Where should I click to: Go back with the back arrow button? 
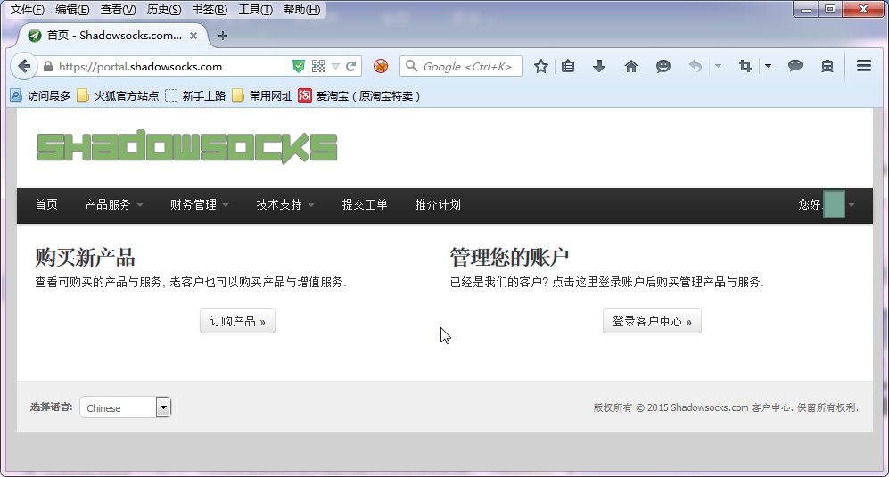24,66
